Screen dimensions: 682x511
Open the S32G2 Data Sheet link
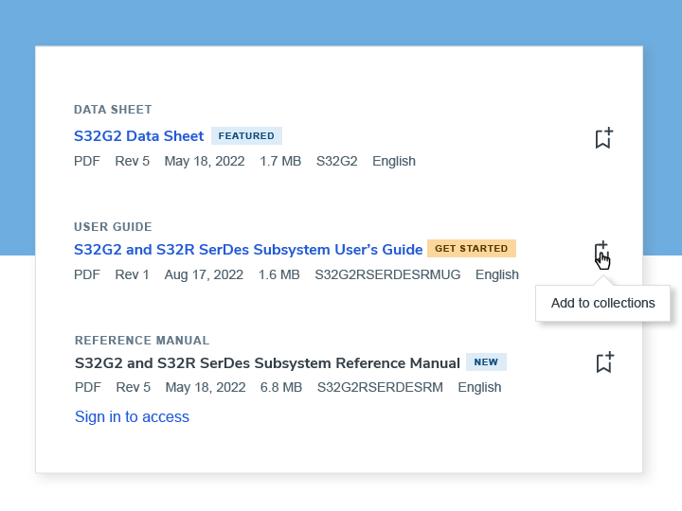coord(139,136)
